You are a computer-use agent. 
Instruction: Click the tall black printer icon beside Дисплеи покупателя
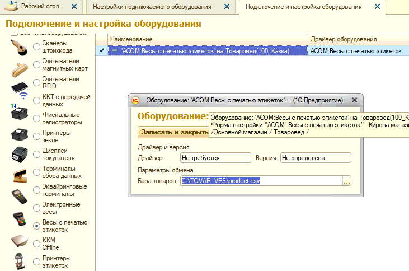(x=20, y=155)
